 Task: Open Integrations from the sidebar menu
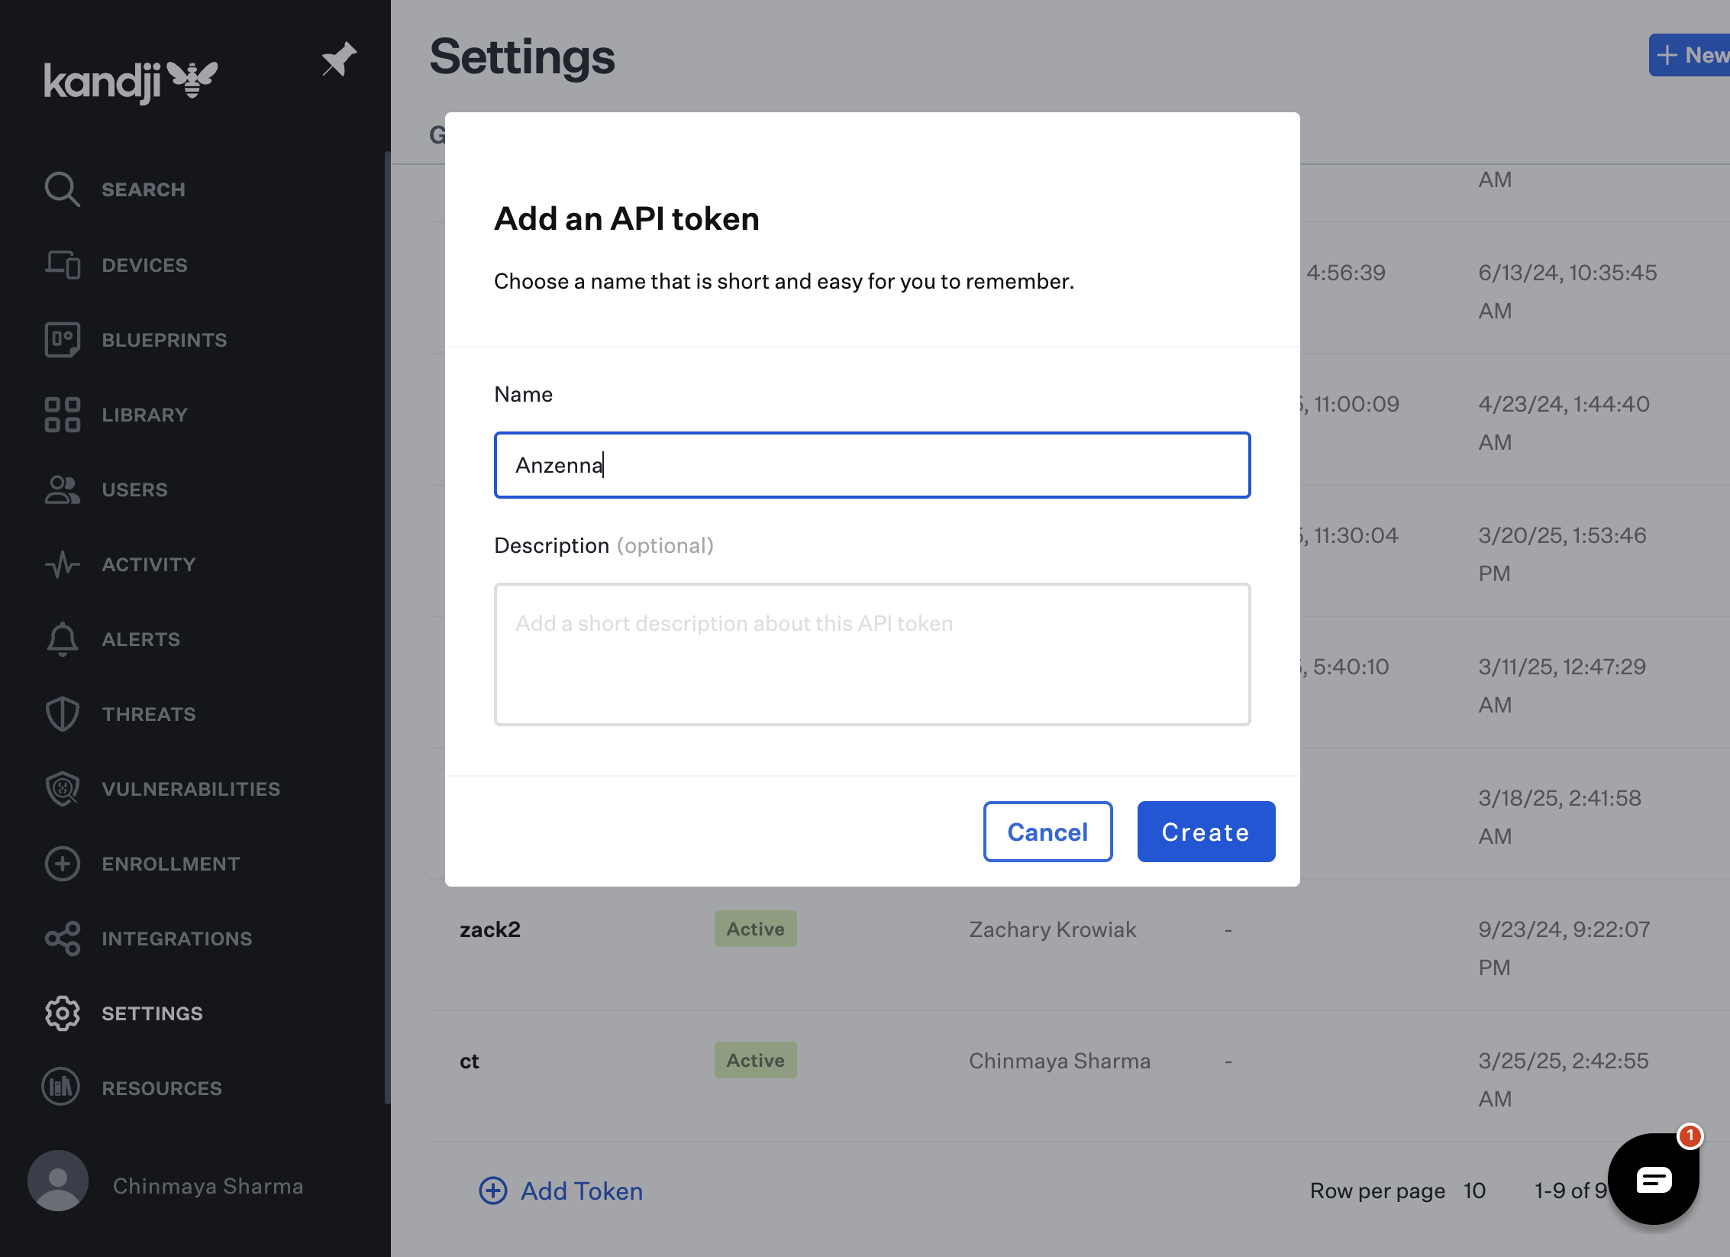pyautogui.click(x=176, y=939)
